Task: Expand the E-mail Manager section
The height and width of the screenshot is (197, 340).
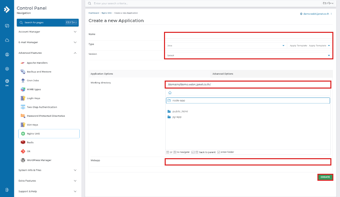Action: pos(48,42)
